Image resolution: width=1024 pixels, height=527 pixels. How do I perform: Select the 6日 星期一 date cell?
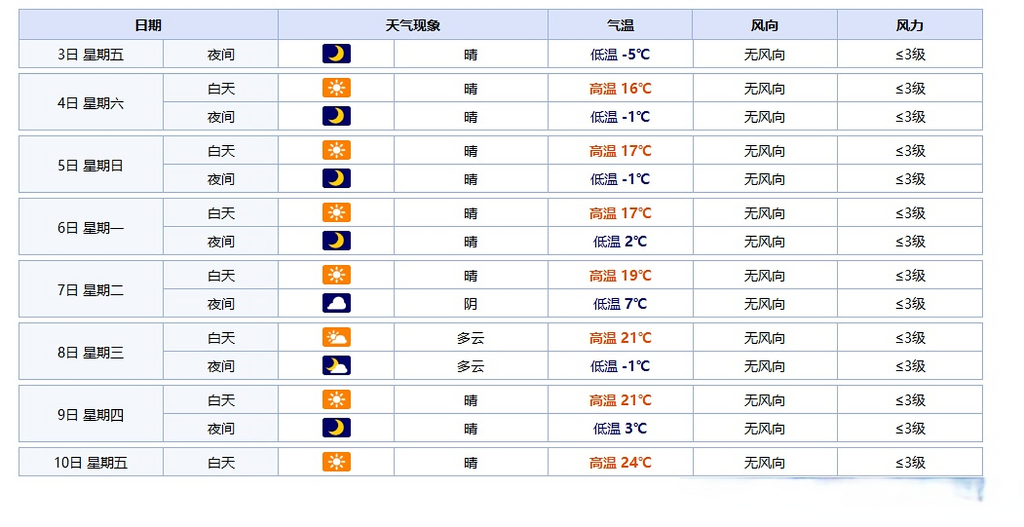91,227
